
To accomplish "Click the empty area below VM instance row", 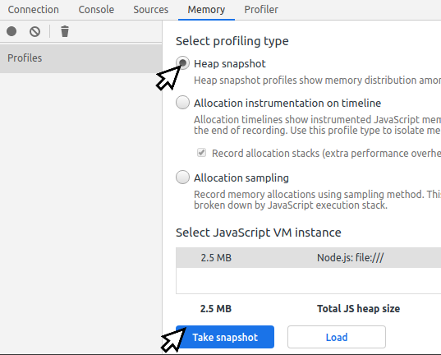I will pos(308,280).
